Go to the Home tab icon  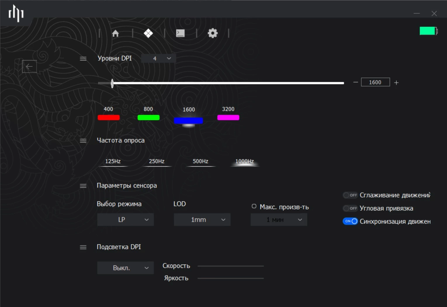click(115, 33)
